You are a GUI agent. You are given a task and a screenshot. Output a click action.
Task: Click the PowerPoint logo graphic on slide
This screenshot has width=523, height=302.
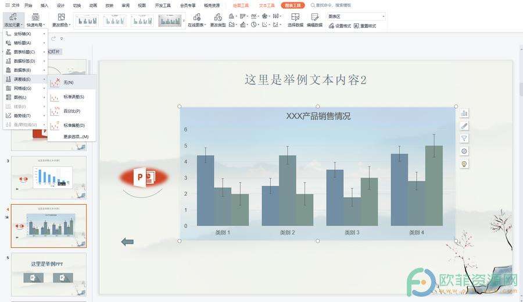(144, 177)
